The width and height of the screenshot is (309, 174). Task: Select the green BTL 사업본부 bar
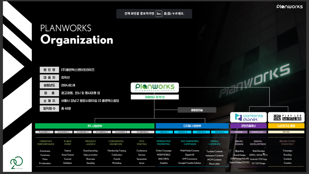[x=95, y=126]
